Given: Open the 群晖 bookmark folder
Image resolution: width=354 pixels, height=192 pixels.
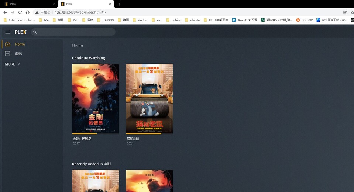Looking at the screenshot, I should 123,20.
